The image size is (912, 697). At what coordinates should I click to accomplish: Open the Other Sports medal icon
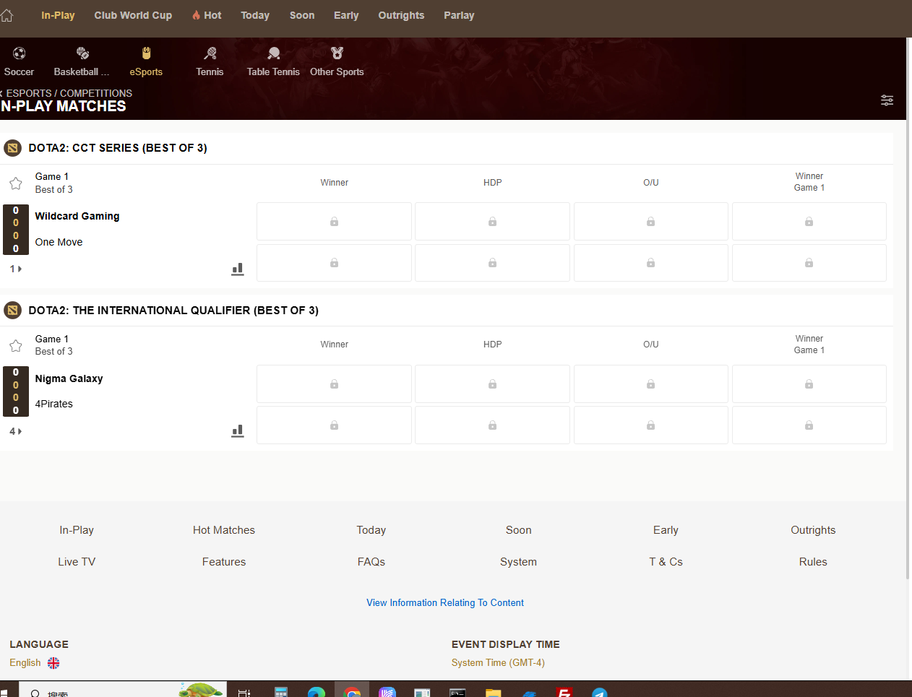337,53
